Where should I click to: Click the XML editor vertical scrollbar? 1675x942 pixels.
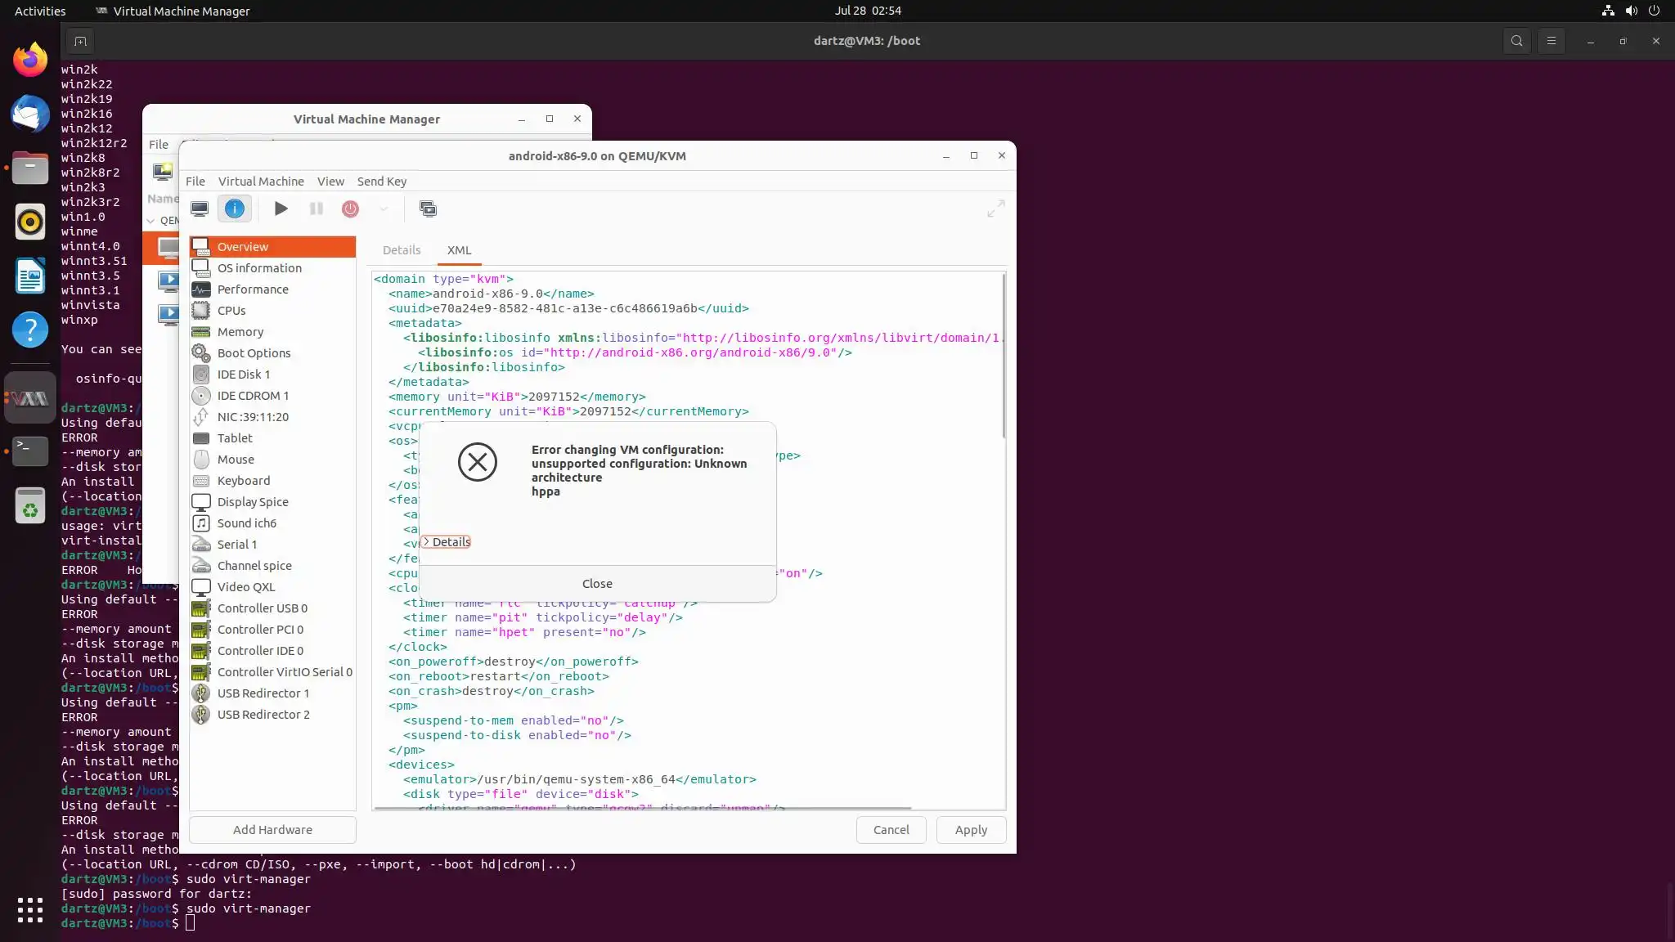click(1004, 356)
